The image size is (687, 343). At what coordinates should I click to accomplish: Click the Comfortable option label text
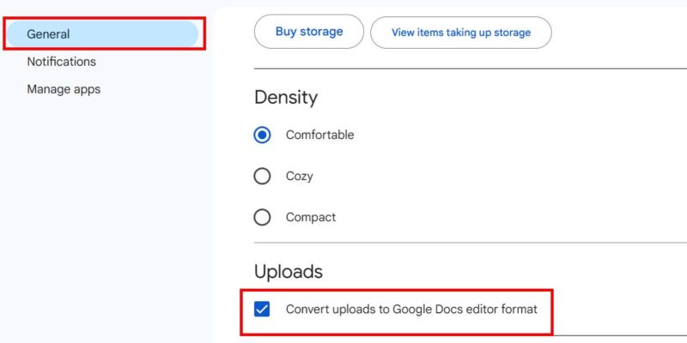pos(319,135)
